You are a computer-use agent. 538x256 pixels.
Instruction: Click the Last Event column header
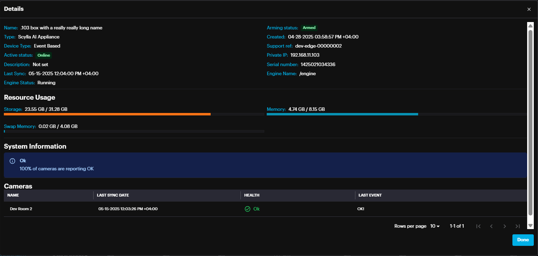click(x=370, y=195)
